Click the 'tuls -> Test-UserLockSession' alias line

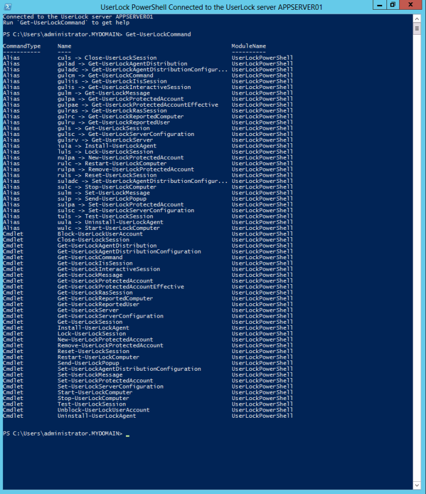105,217
